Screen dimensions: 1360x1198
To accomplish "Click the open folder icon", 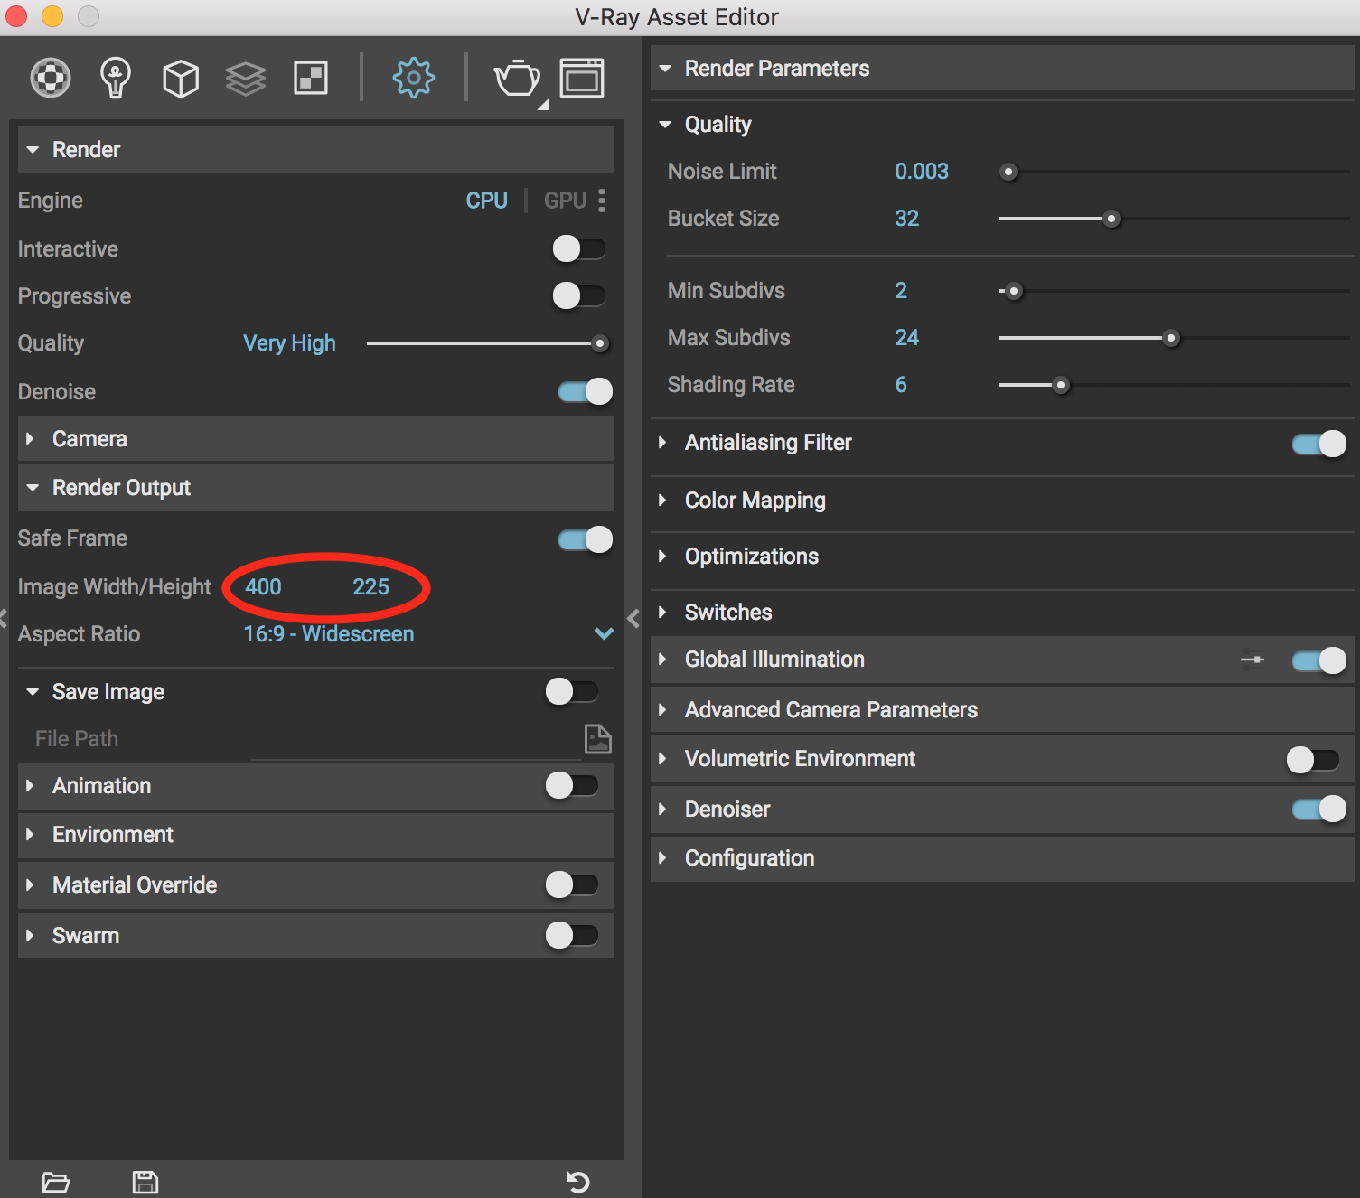I will tap(56, 1182).
